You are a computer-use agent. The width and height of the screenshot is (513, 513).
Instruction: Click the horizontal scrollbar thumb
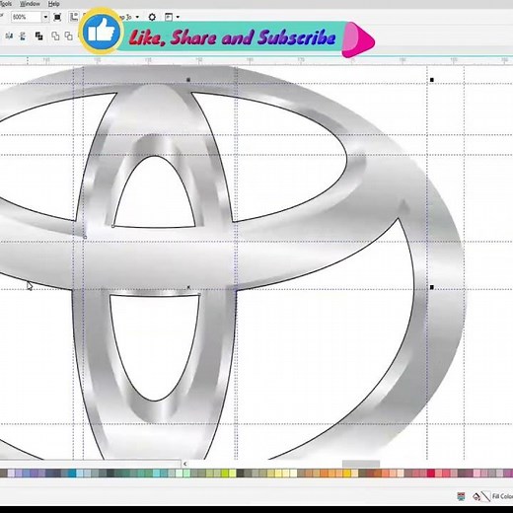[361, 464]
